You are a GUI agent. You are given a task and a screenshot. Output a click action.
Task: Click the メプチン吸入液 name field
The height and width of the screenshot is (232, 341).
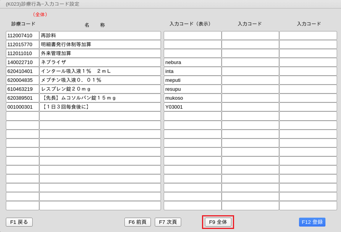100,80
